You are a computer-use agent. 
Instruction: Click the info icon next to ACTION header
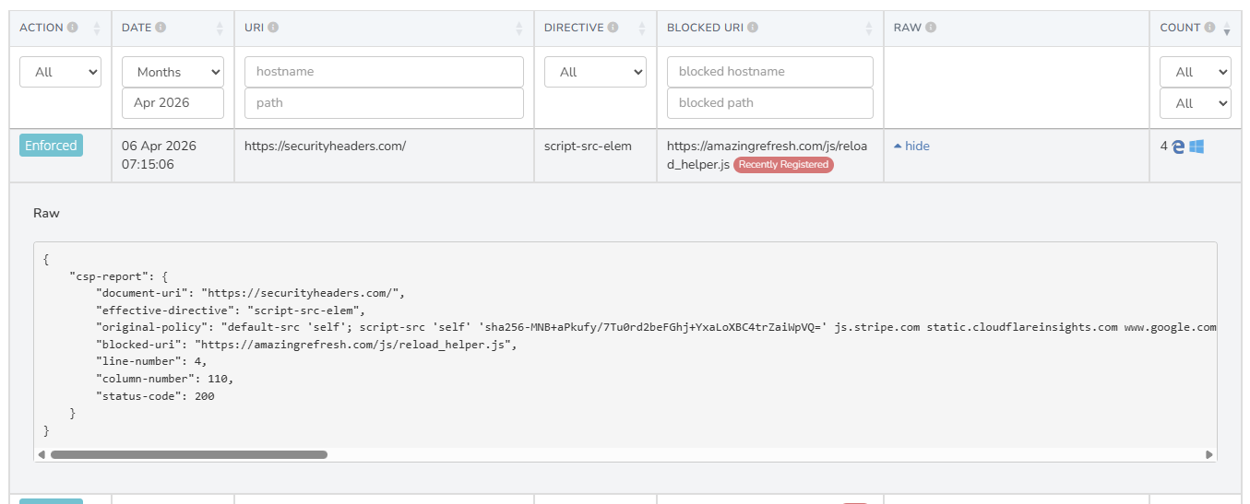pyautogui.click(x=73, y=28)
